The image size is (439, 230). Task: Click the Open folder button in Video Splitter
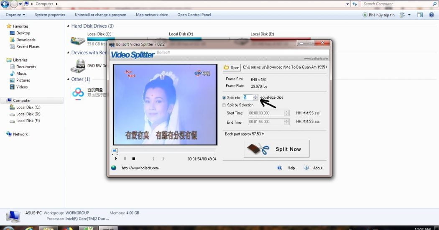[x=232, y=67]
